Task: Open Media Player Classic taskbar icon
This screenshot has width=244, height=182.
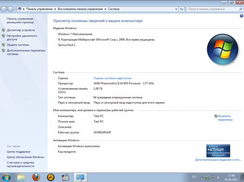Action: click(65, 178)
